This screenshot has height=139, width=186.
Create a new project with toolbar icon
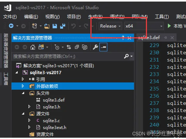[34, 26]
